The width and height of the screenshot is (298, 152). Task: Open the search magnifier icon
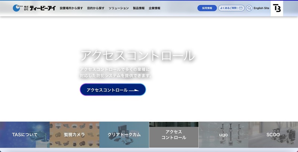click(249, 8)
